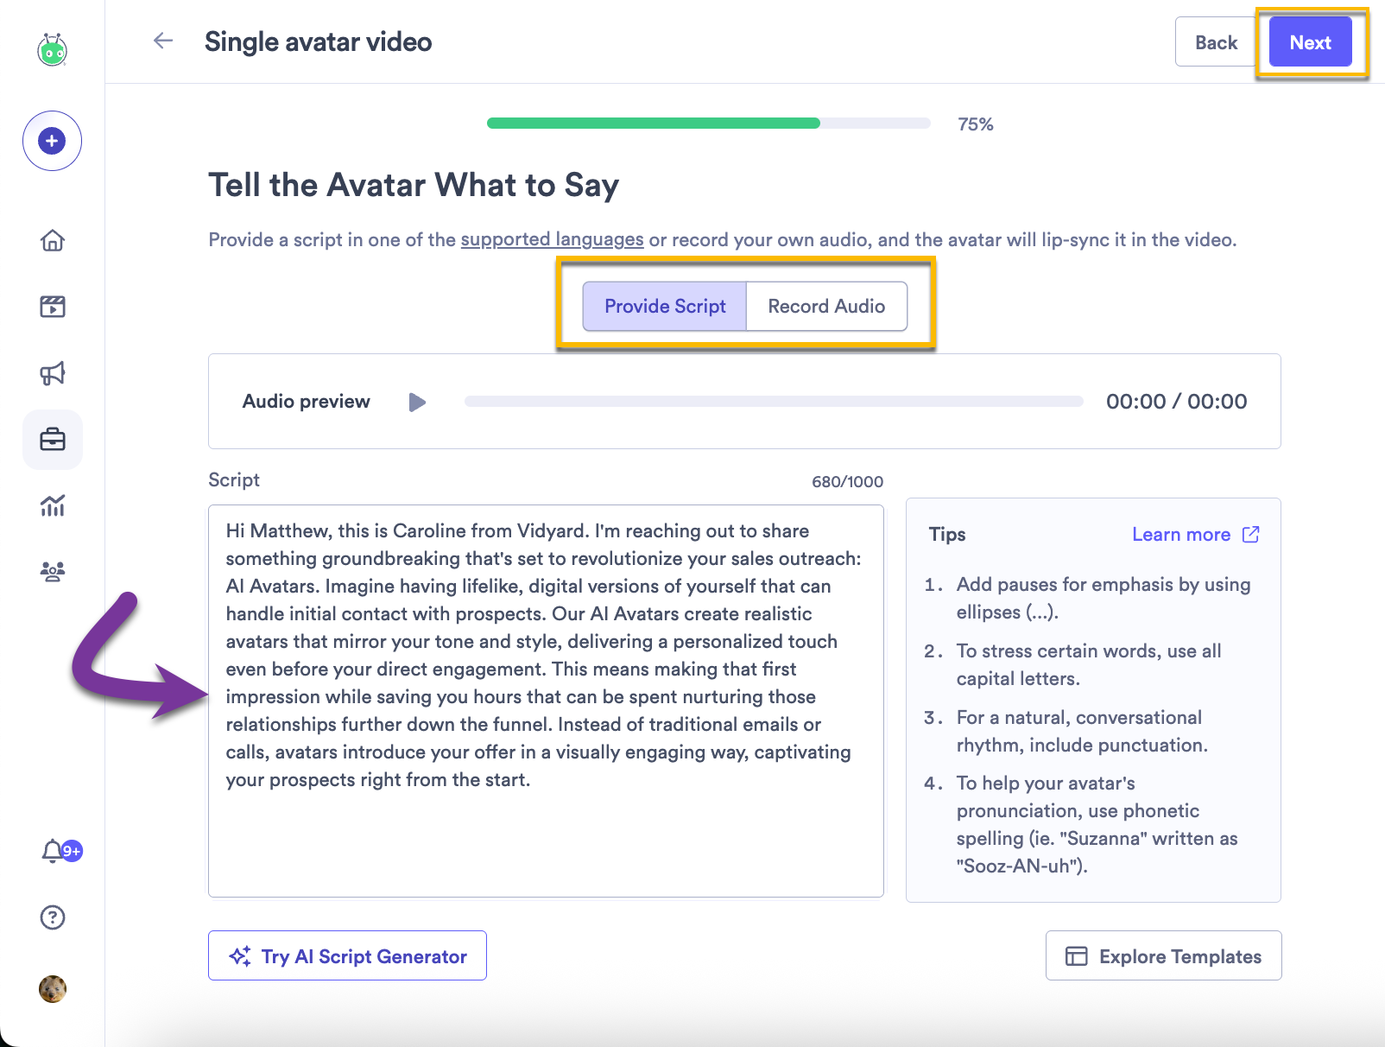Viewport: 1385px width, 1047px height.
Task: Open the Home sidebar icon
Action: (x=52, y=242)
